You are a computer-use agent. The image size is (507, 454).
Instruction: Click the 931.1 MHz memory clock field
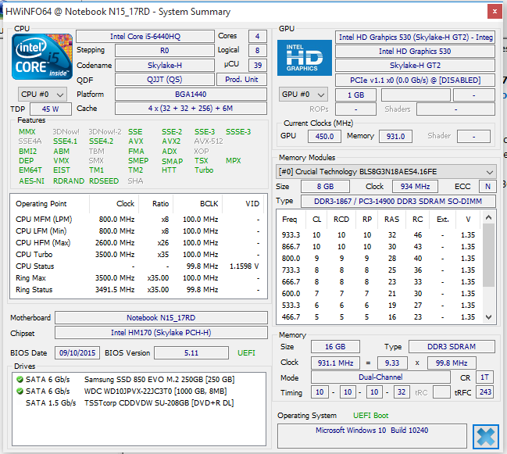pos(335,363)
